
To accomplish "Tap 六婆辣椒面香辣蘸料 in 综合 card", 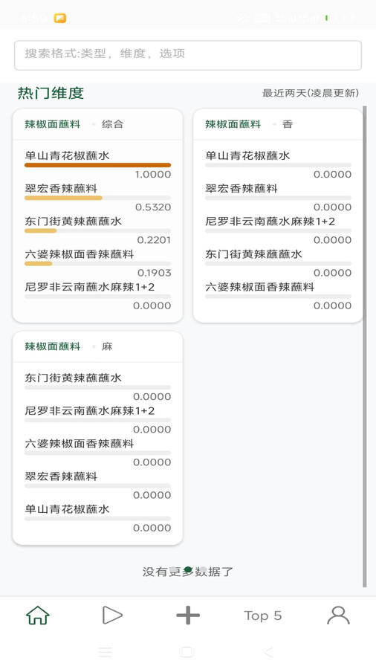I will tap(80, 254).
